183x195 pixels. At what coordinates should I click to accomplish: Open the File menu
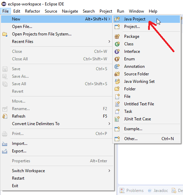point(5,11)
